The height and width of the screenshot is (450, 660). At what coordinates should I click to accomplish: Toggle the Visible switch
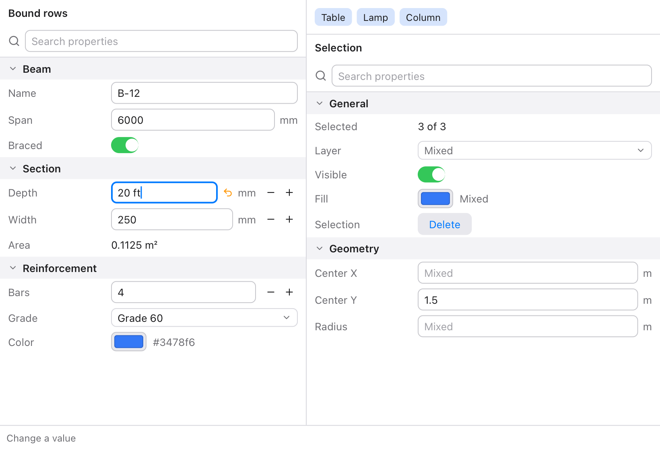pos(431,174)
